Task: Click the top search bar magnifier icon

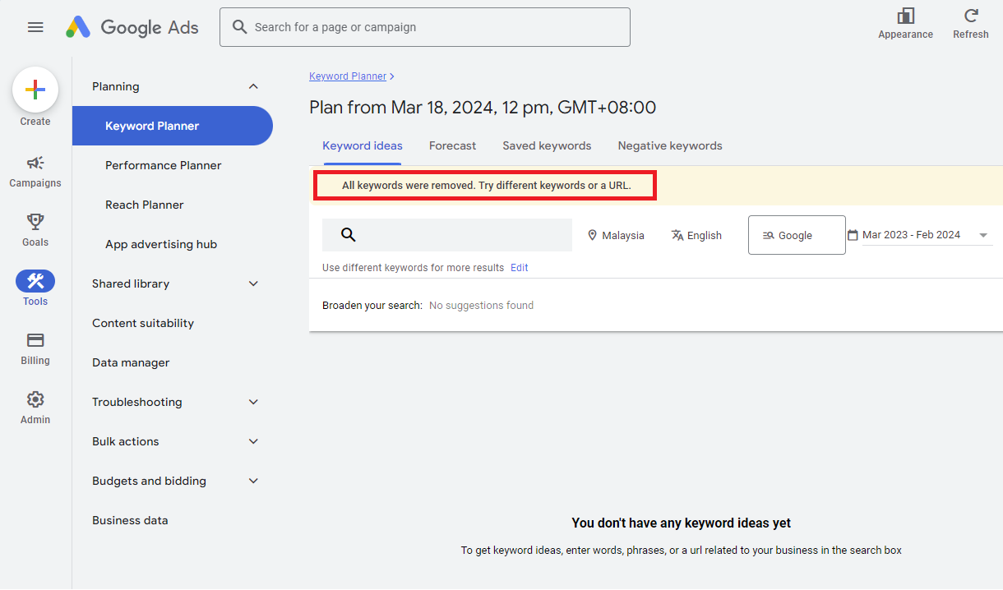Action: click(x=240, y=27)
